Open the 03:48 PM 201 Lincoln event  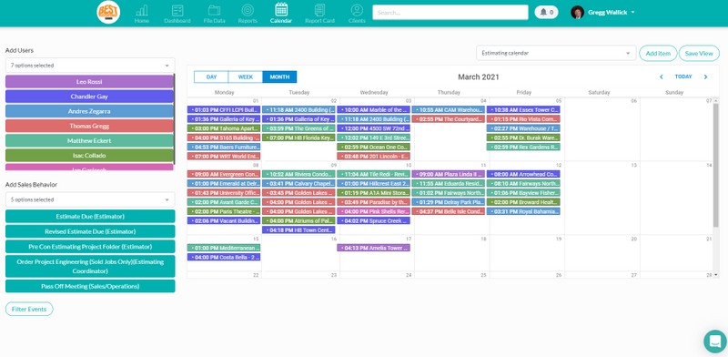point(374,157)
